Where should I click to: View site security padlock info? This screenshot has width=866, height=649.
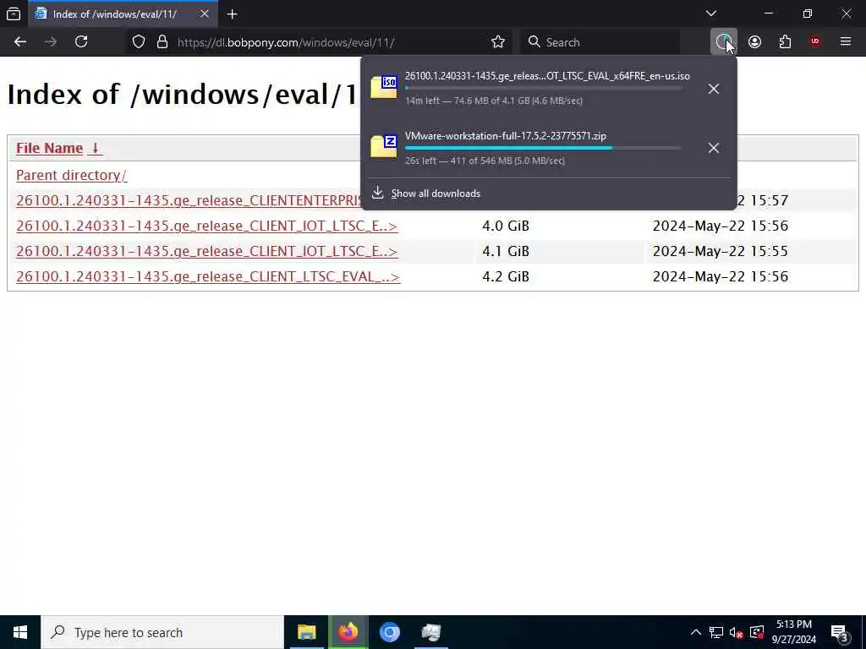coord(162,42)
